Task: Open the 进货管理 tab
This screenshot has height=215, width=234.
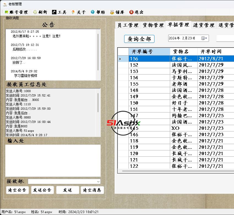Action: tap(203, 25)
